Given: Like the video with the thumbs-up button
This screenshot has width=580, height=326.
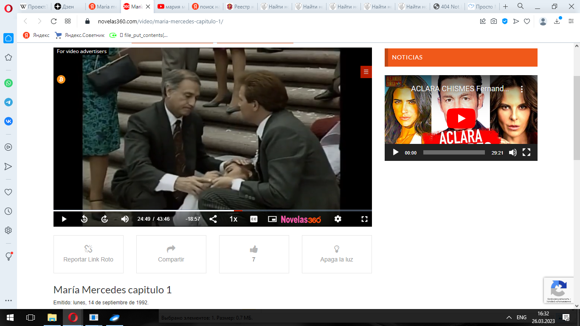Looking at the screenshot, I should coord(254,254).
